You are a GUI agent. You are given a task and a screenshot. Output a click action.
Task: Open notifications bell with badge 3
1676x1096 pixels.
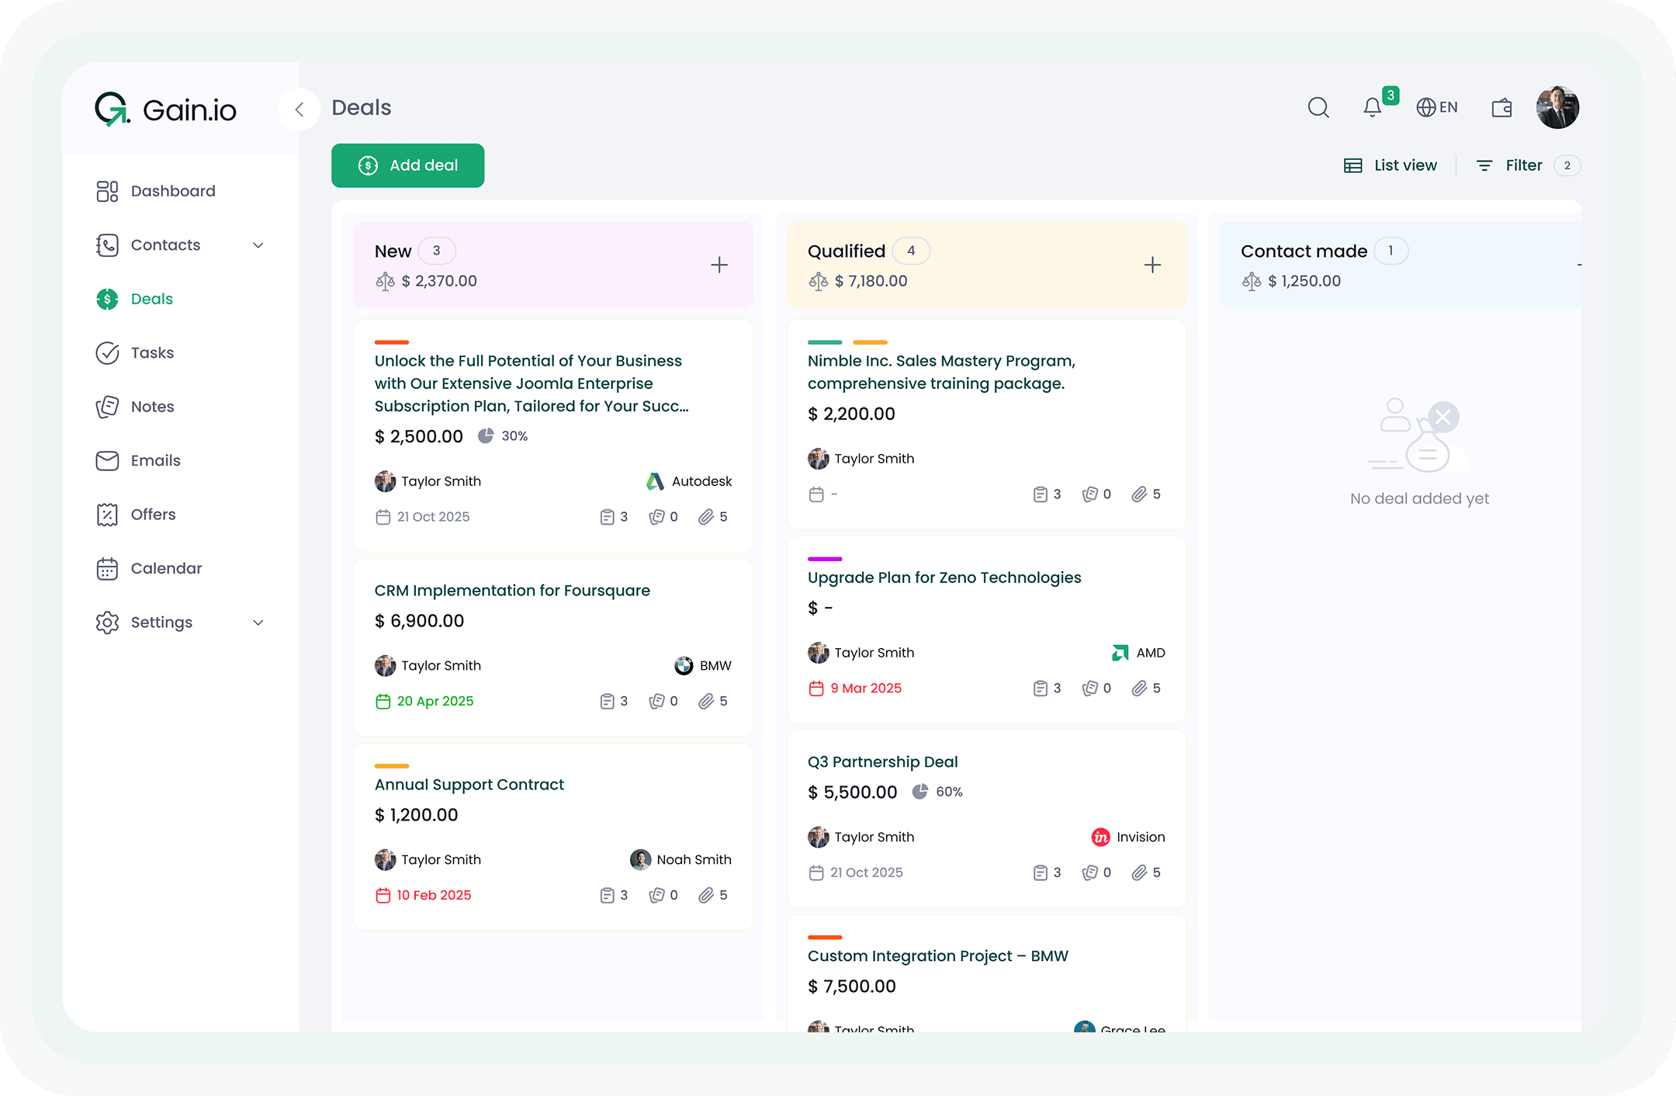(1373, 107)
